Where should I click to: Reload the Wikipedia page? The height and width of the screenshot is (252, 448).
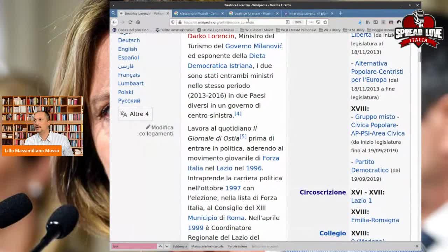pos(130,22)
